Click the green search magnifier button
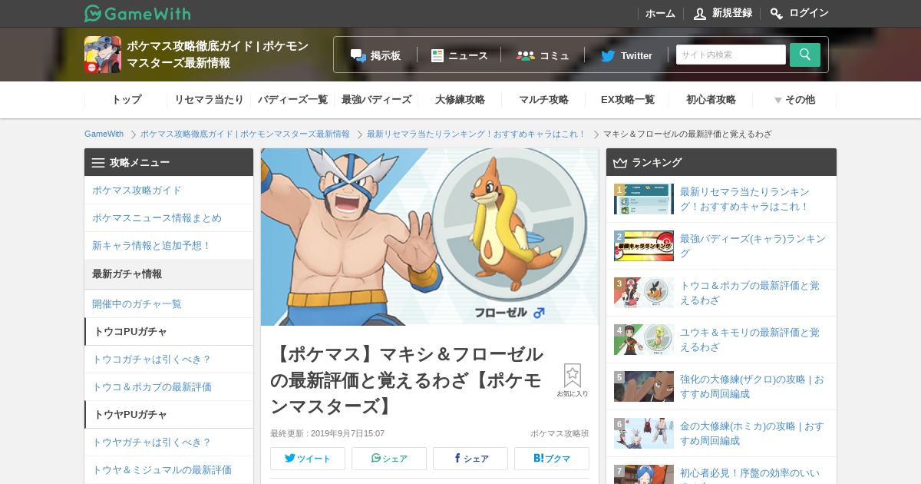Image resolution: width=921 pixels, height=484 pixels. coord(805,55)
